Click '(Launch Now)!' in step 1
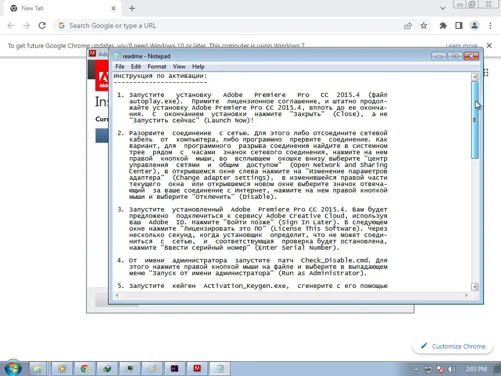This screenshot has width=501, height=376. [x=229, y=120]
